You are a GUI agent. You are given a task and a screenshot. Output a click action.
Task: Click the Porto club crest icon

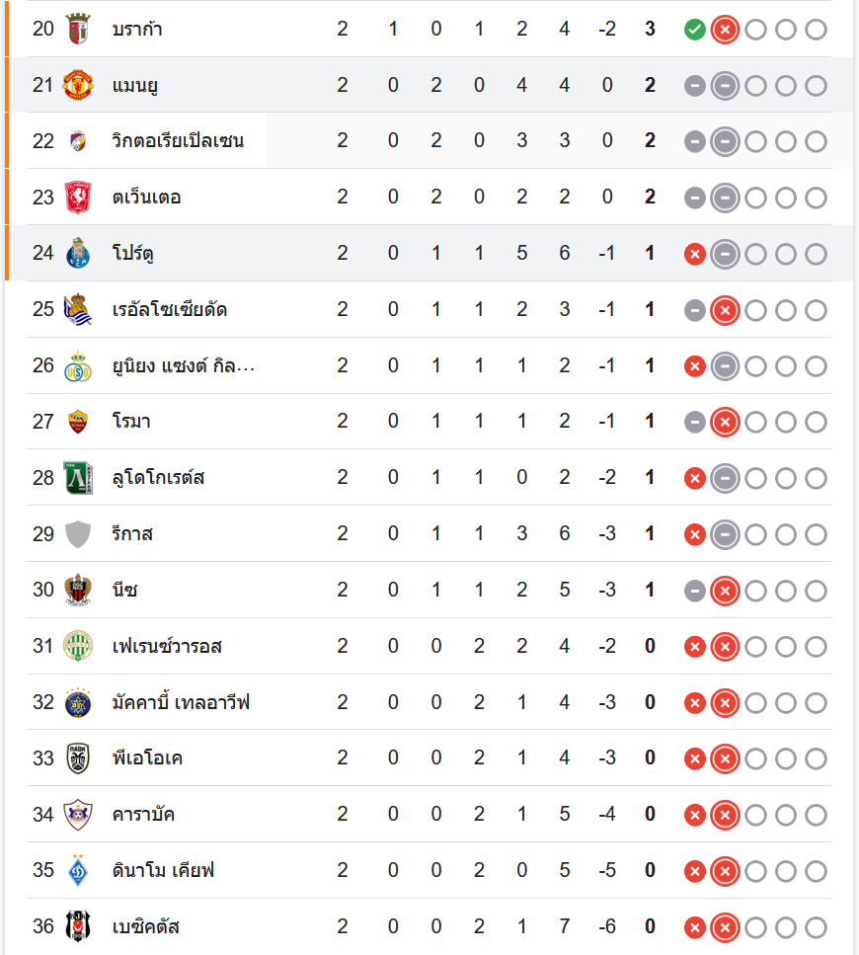[x=77, y=254]
